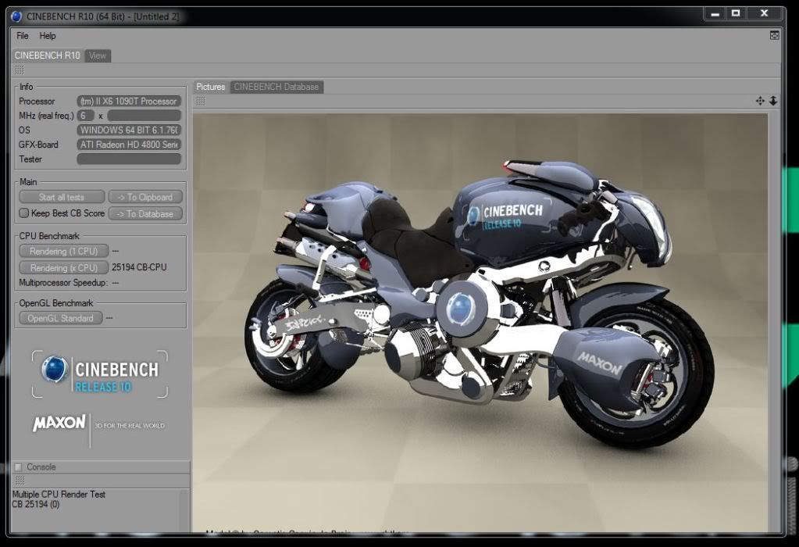Click the empty Tester field

129,159
